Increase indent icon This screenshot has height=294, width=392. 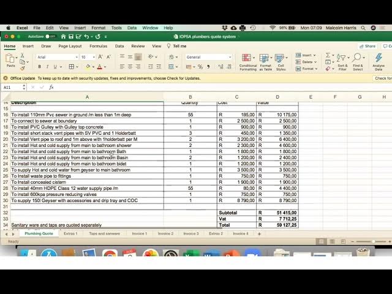(159, 67)
